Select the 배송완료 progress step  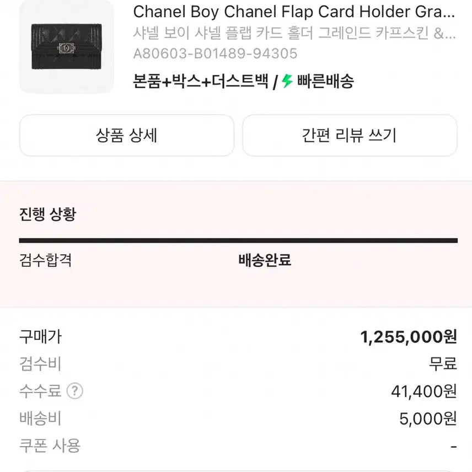click(x=265, y=260)
